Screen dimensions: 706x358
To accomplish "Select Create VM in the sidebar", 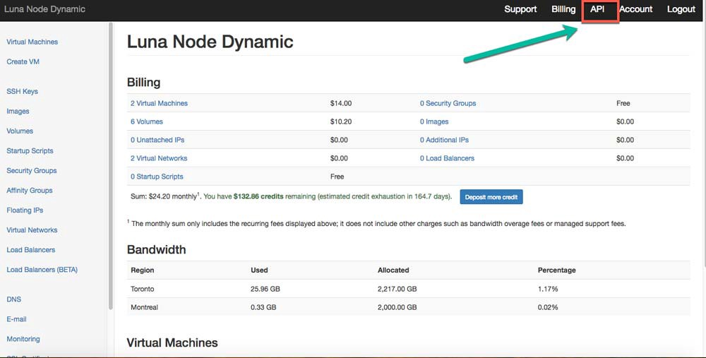I will 23,61.
